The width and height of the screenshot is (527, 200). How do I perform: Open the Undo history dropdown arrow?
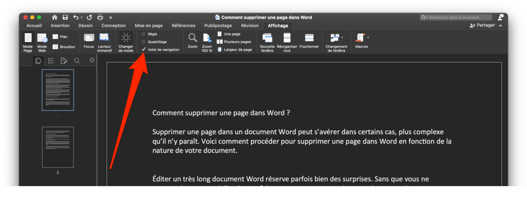(x=81, y=17)
